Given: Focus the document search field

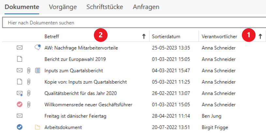Looking at the screenshot, I should click(x=130, y=23).
